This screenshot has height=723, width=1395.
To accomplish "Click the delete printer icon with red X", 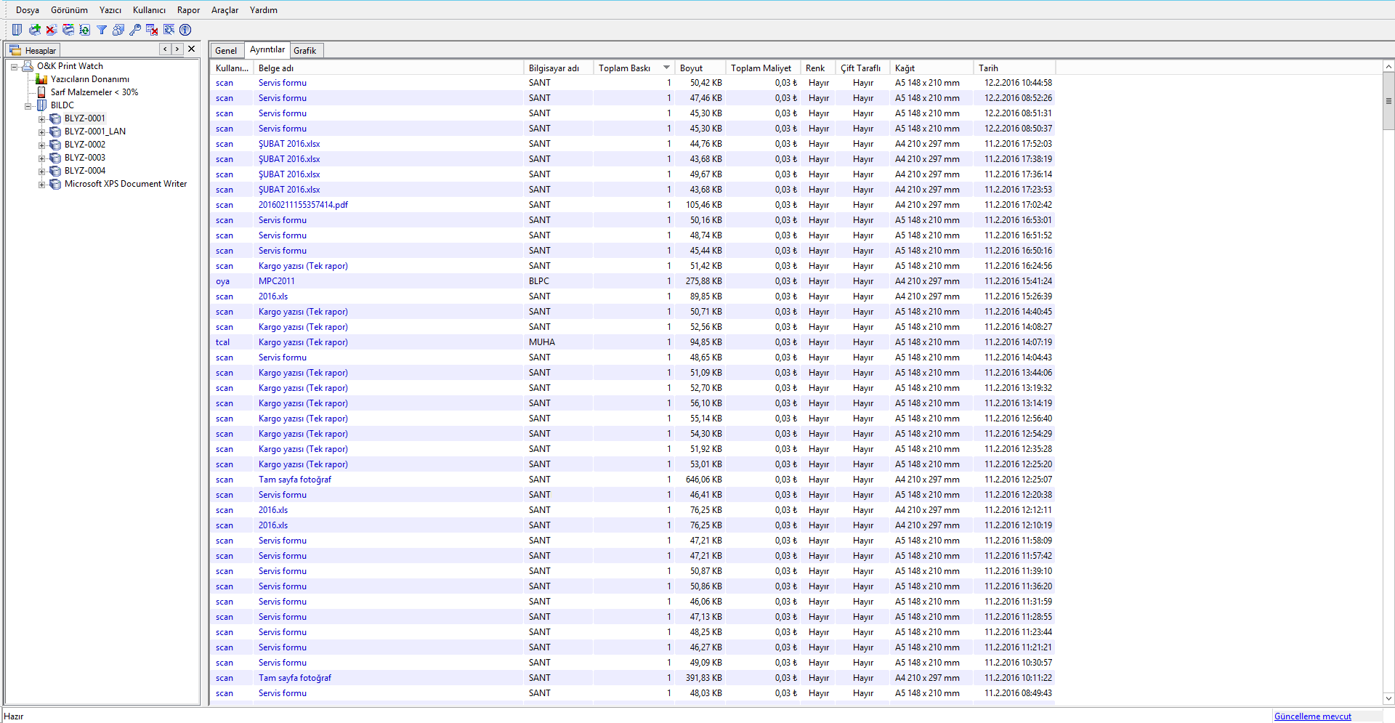I will click(51, 30).
